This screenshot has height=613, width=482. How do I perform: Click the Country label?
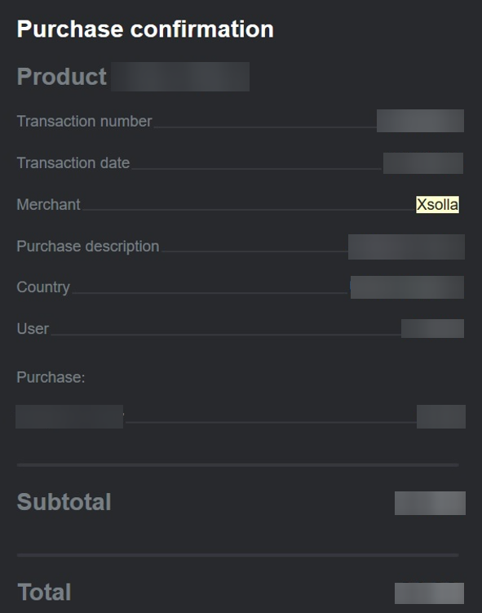[x=43, y=287]
